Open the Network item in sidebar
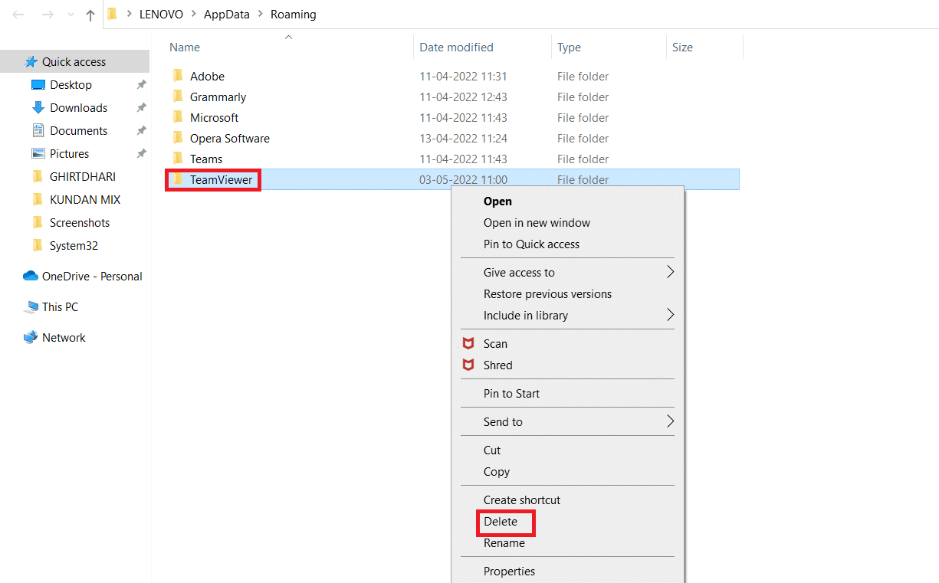Screen dimensions: 939x583 [x=63, y=337]
